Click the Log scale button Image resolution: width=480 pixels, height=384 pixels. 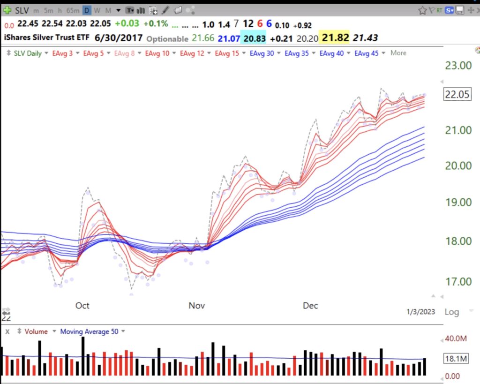(451, 312)
